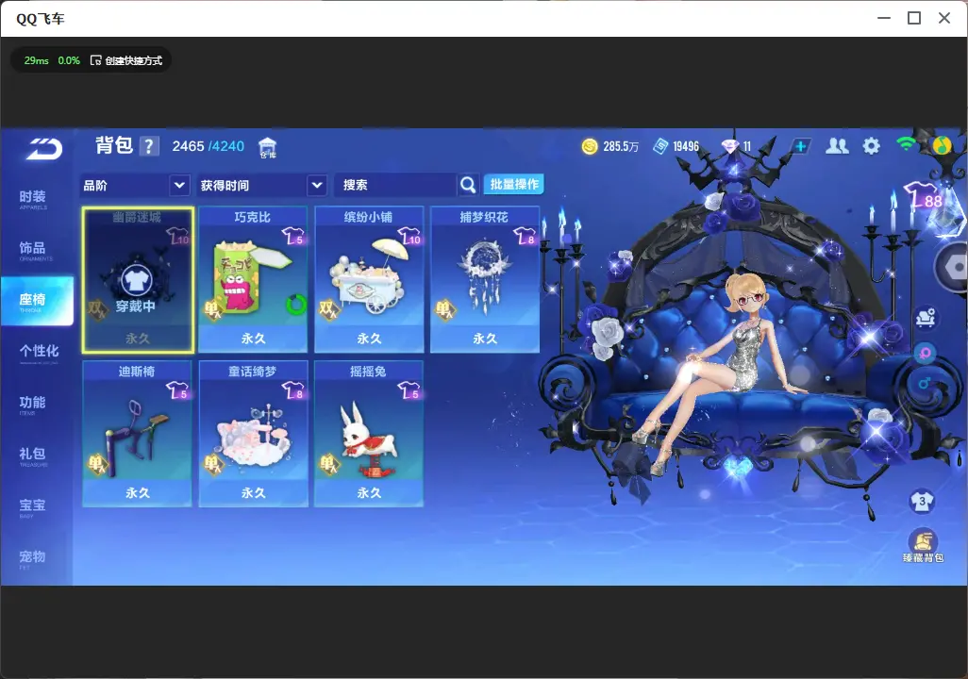Select the 缤纷小铺 seat card

pos(369,280)
